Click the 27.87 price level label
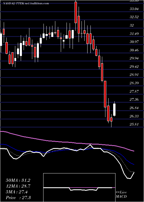 click(134, 91)
